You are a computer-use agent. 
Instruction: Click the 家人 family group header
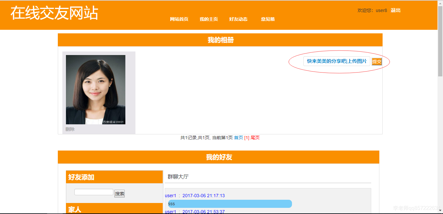coord(75,209)
